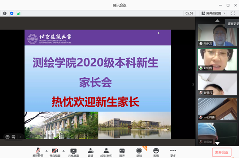Open the blue security shield icon
This screenshot has width=239, height=158.
[x=12, y=13]
